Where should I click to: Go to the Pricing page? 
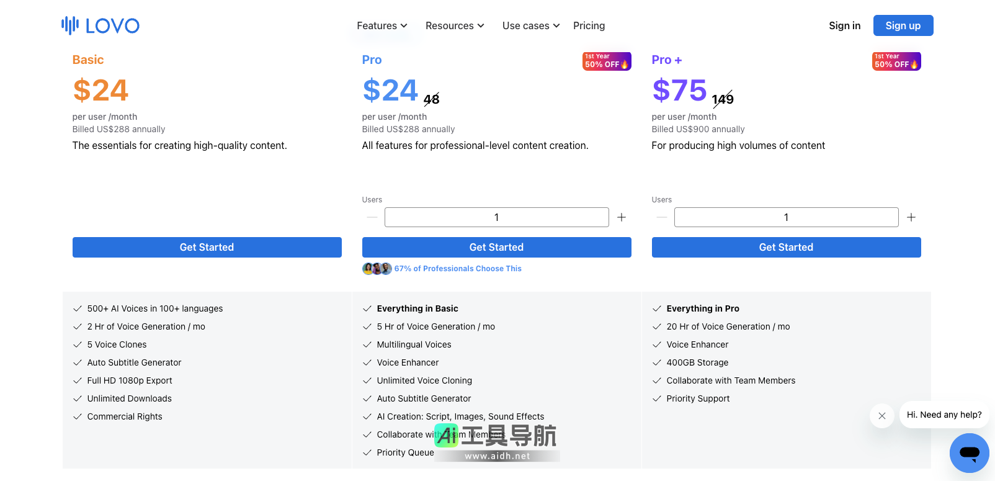pyautogui.click(x=589, y=25)
